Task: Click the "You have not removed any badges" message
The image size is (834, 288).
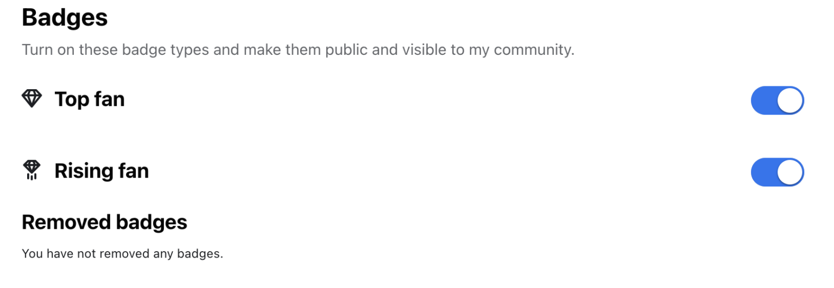Action: pyautogui.click(x=122, y=254)
